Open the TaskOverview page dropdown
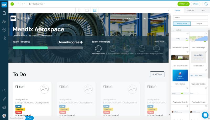Image resolution: width=210 pixels, height=120 pixels. point(37,4)
